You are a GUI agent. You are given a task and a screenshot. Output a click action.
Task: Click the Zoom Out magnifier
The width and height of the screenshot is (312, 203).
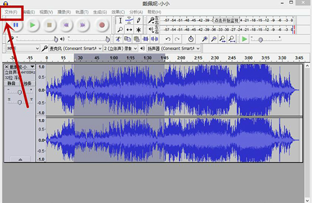(214, 39)
